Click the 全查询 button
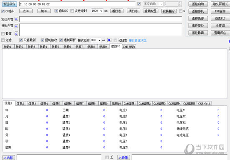The width and height of the screenshot is (230, 160). coord(220,25)
